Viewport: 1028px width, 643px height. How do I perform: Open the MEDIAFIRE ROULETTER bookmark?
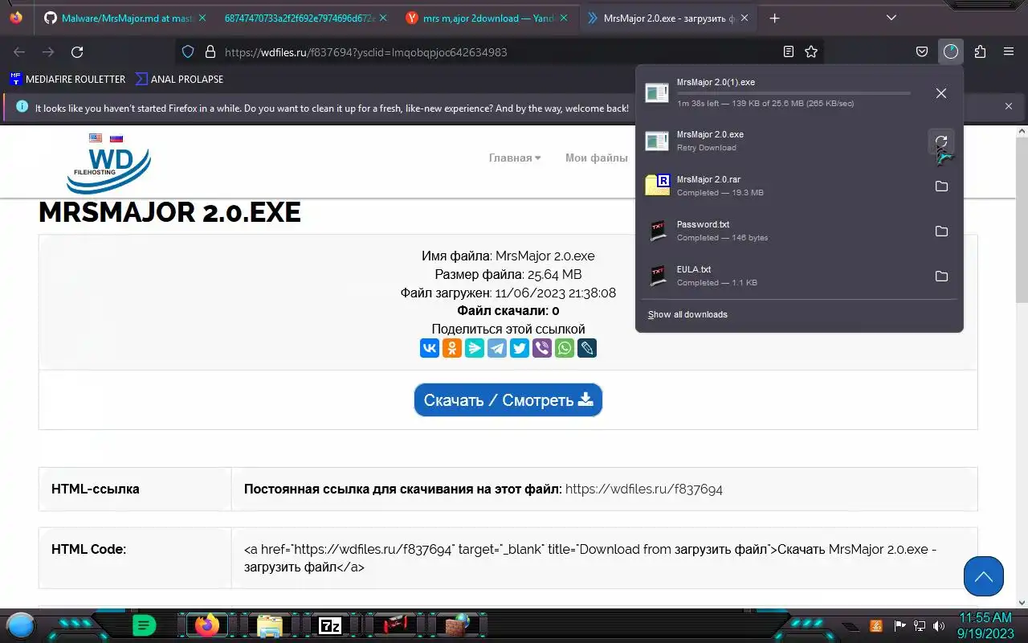(x=67, y=79)
